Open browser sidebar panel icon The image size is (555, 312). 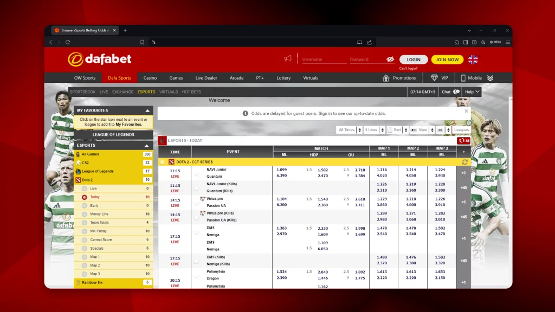466,42
